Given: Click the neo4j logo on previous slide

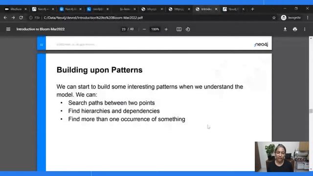Looking at the screenshot, I should [261, 44].
